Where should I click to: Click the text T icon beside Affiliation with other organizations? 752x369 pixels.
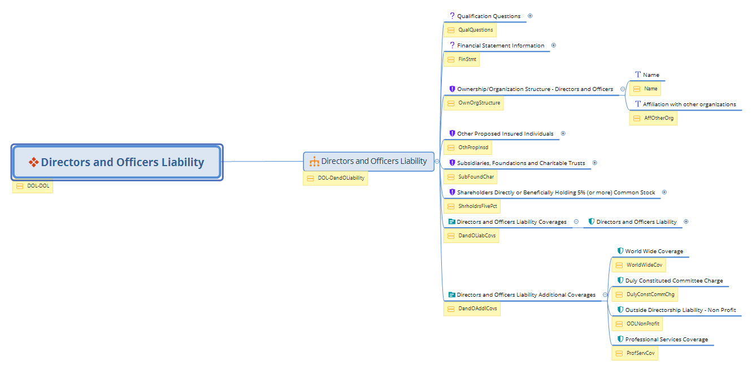pyautogui.click(x=638, y=104)
